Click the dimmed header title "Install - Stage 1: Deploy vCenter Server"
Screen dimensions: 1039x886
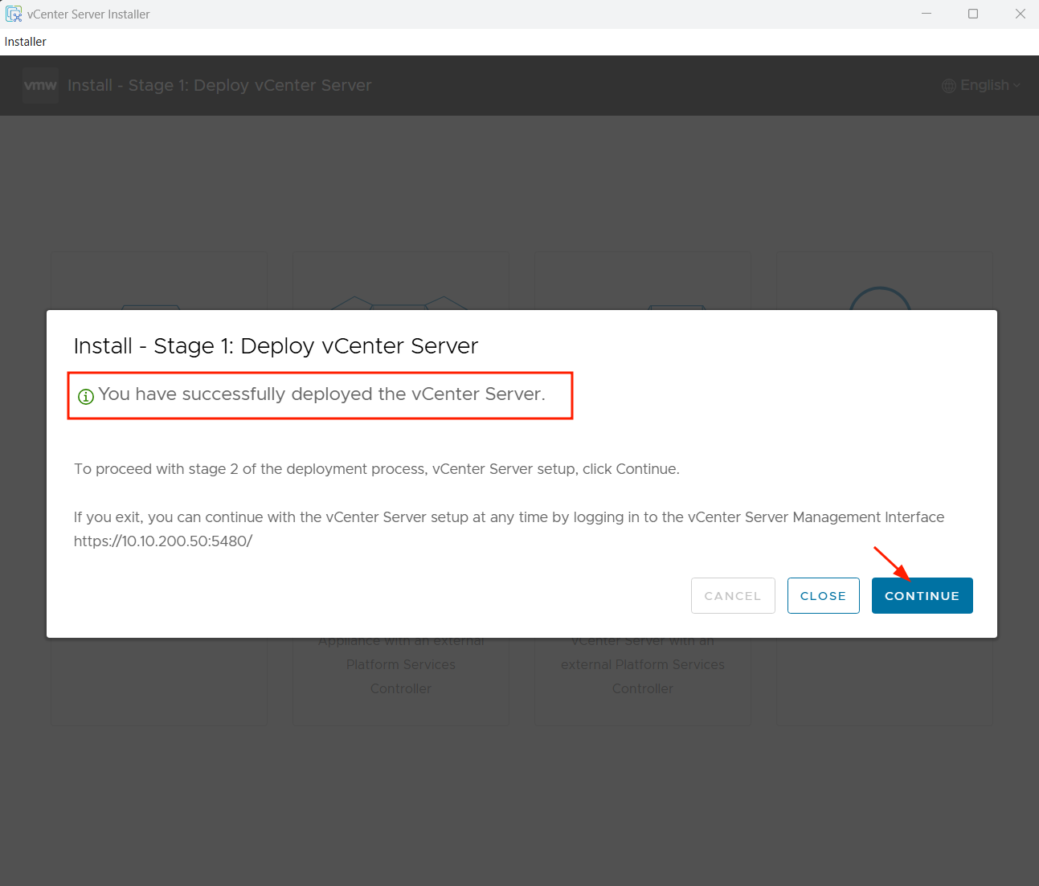point(219,85)
